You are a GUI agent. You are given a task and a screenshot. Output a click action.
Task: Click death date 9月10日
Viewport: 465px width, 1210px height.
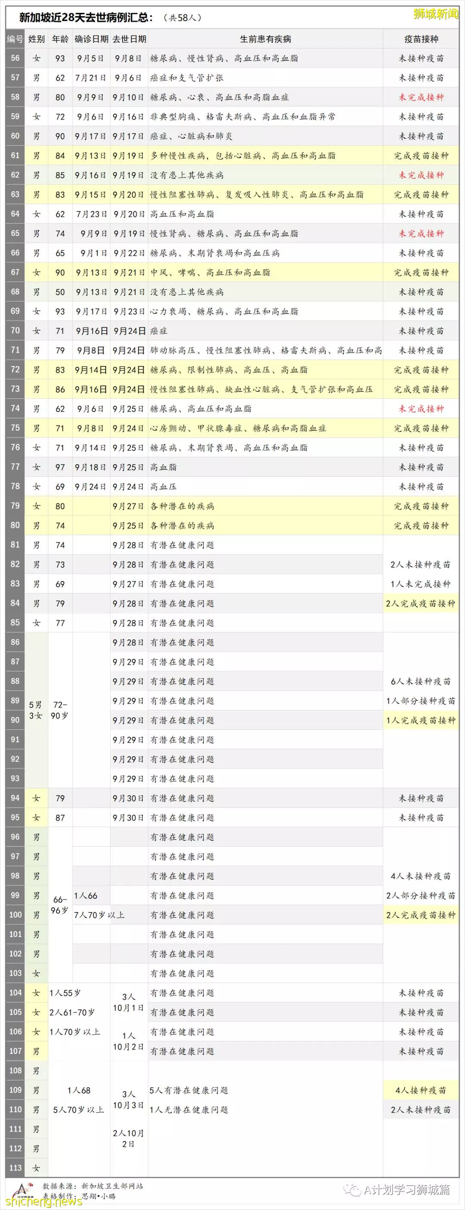click(128, 97)
